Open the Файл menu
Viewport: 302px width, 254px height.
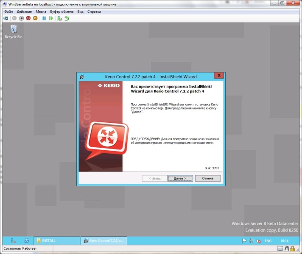[8, 11]
